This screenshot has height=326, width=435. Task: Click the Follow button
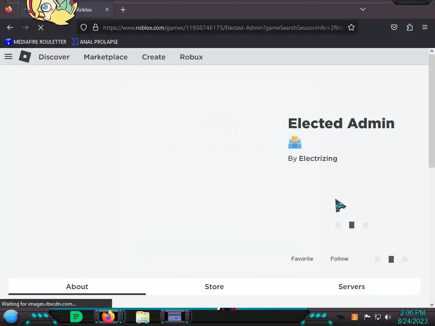339,259
